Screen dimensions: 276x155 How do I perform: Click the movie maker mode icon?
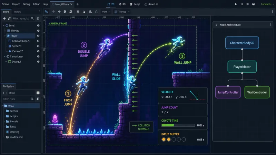point(253,4)
